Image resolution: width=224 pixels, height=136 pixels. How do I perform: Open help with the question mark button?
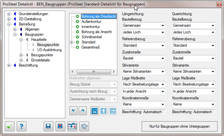point(22,126)
